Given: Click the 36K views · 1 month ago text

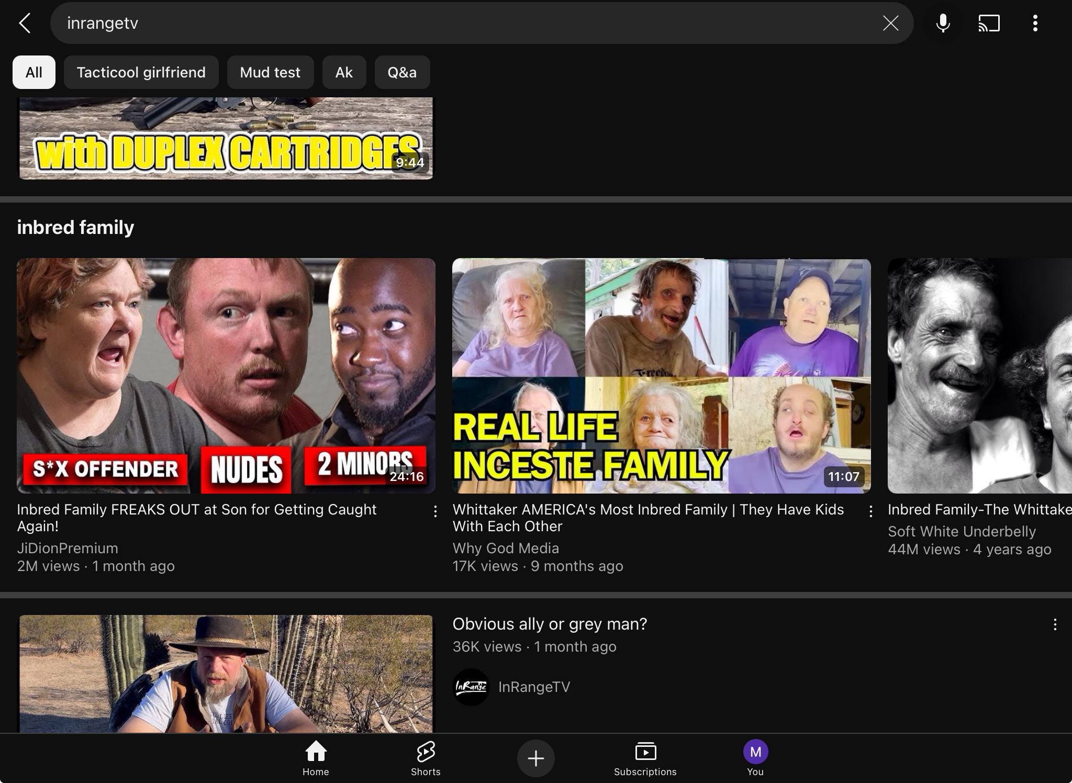Looking at the screenshot, I should [x=534, y=646].
